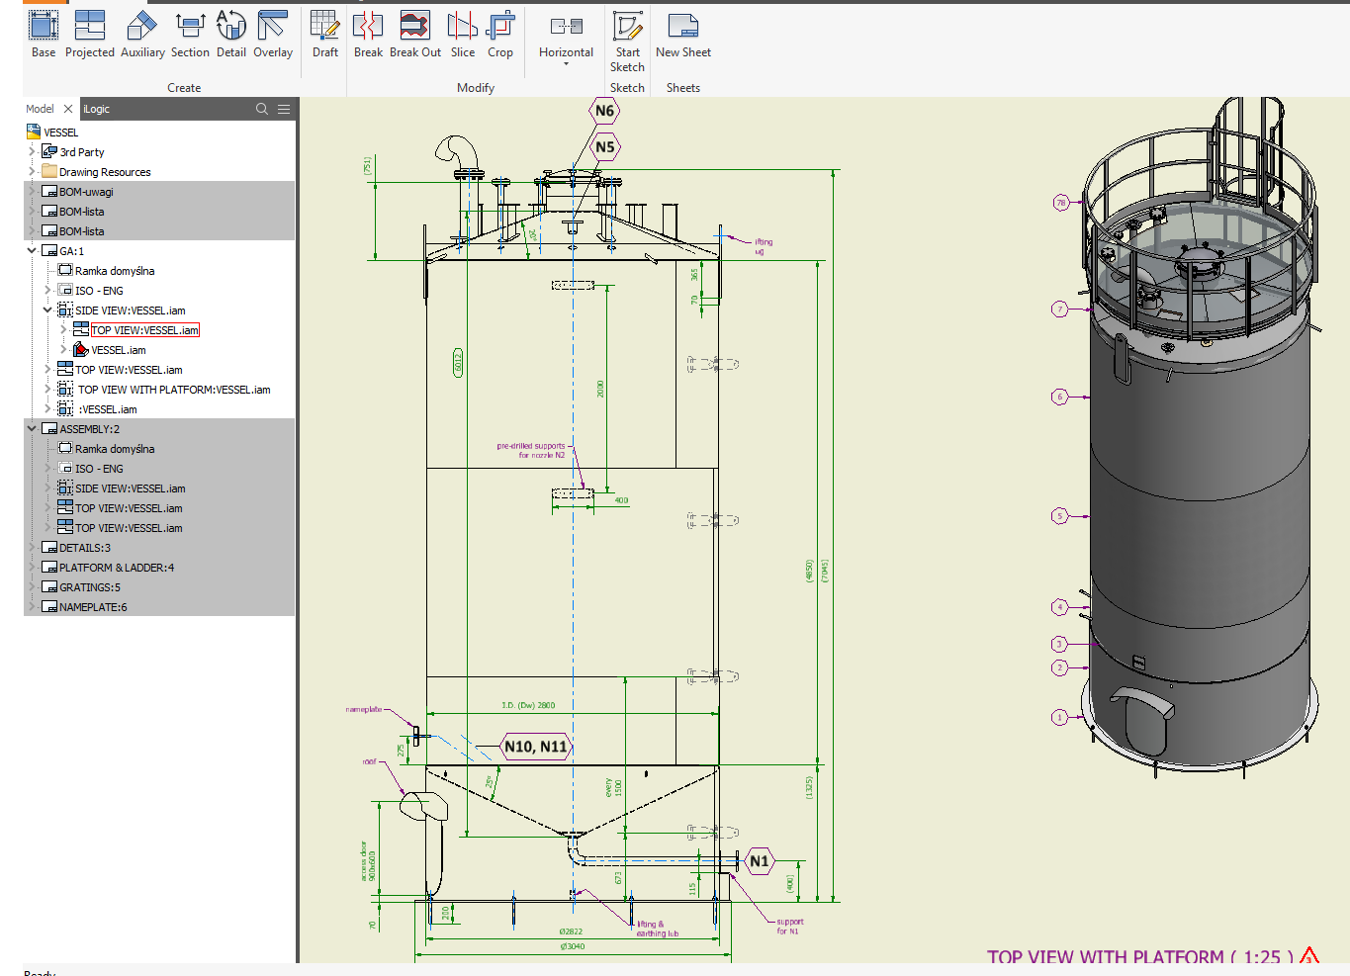Activate the Detail view tool
This screenshot has height=976, width=1350.
coord(231,34)
